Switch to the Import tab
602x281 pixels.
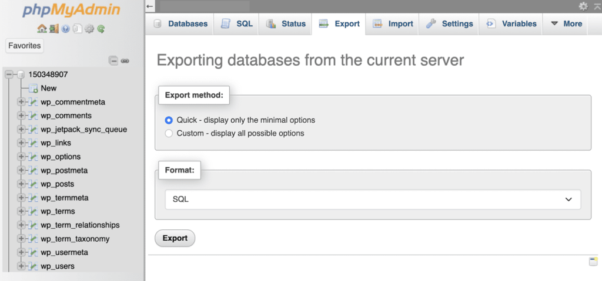392,24
